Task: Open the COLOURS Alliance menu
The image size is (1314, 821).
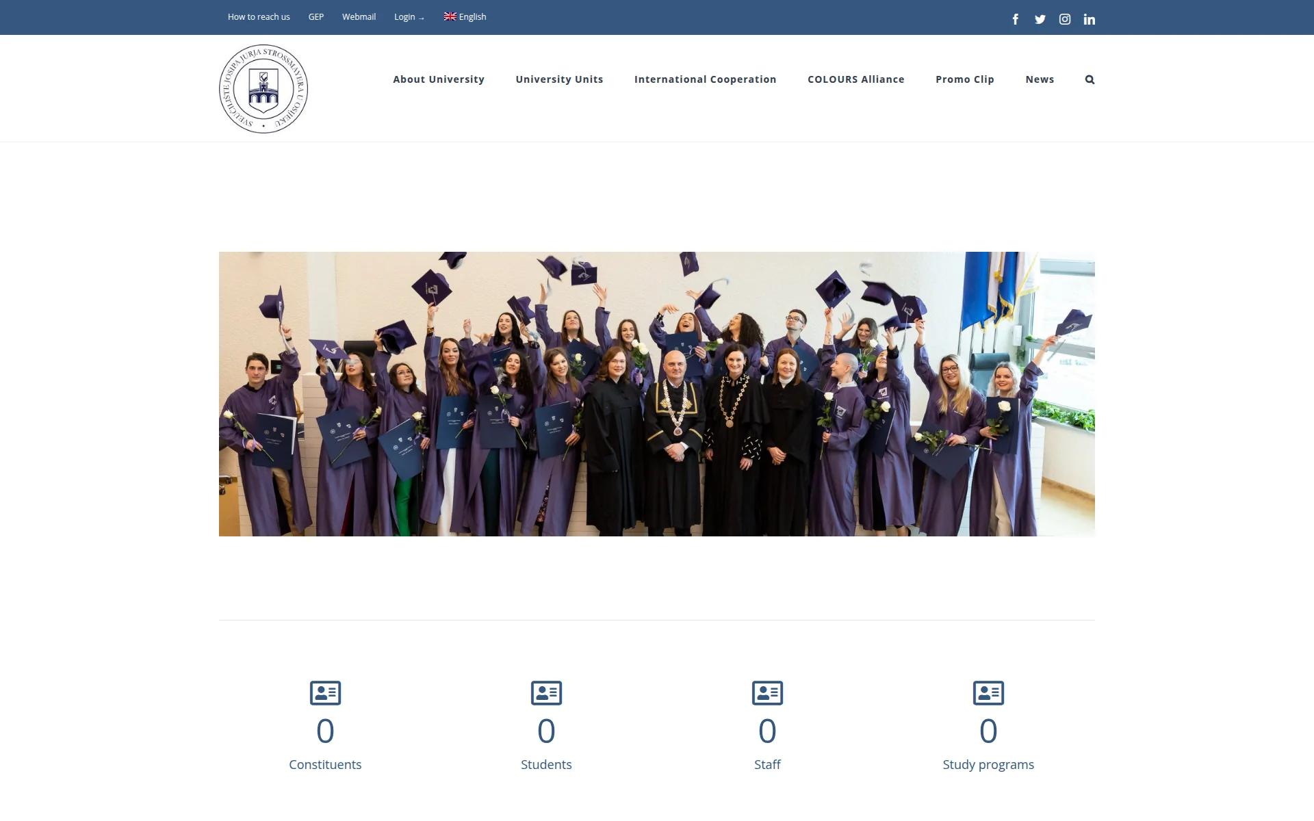Action: tap(856, 79)
